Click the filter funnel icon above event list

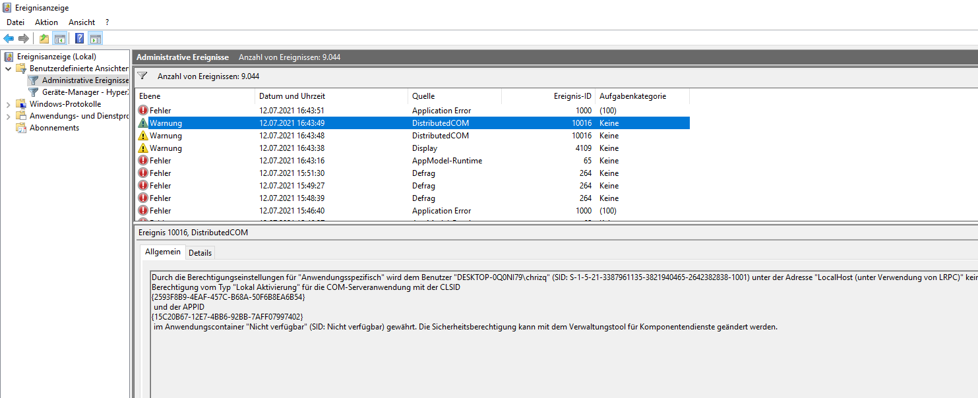(142, 76)
